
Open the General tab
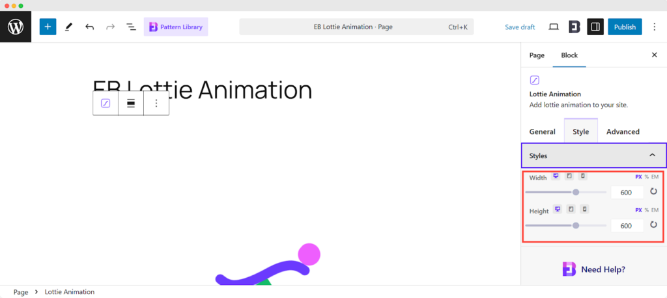[543, 132]
